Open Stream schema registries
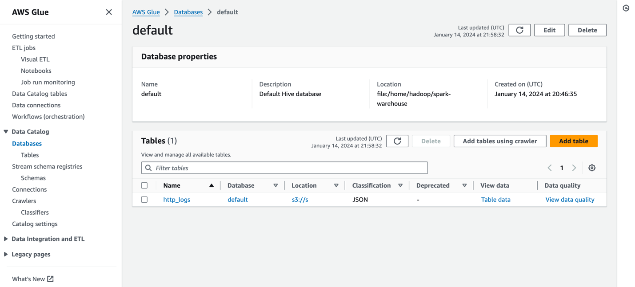 (47, 167)
